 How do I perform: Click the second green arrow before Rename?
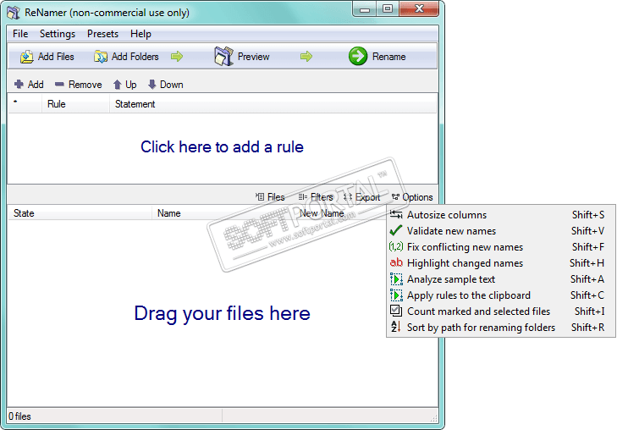306,56
